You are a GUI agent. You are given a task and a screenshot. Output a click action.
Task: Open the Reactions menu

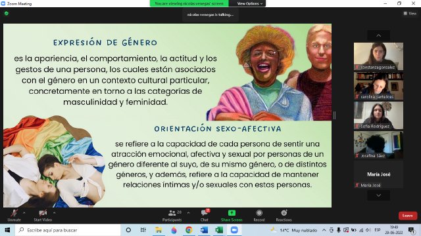284,216
